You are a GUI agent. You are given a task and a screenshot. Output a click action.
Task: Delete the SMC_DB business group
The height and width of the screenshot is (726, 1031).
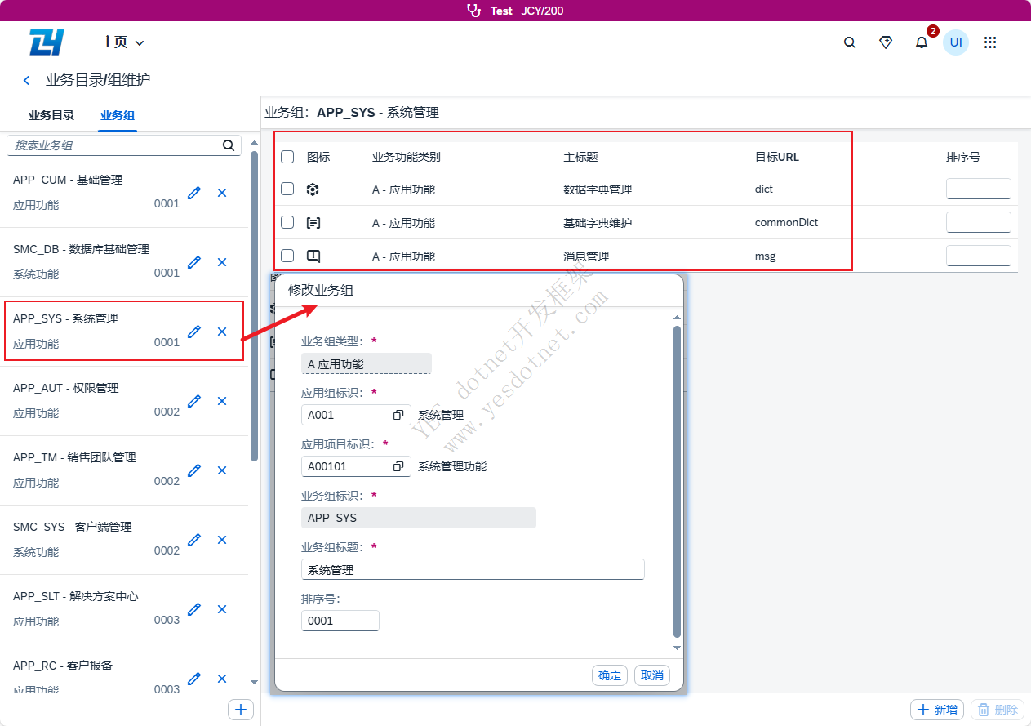[x=222, y=262]
